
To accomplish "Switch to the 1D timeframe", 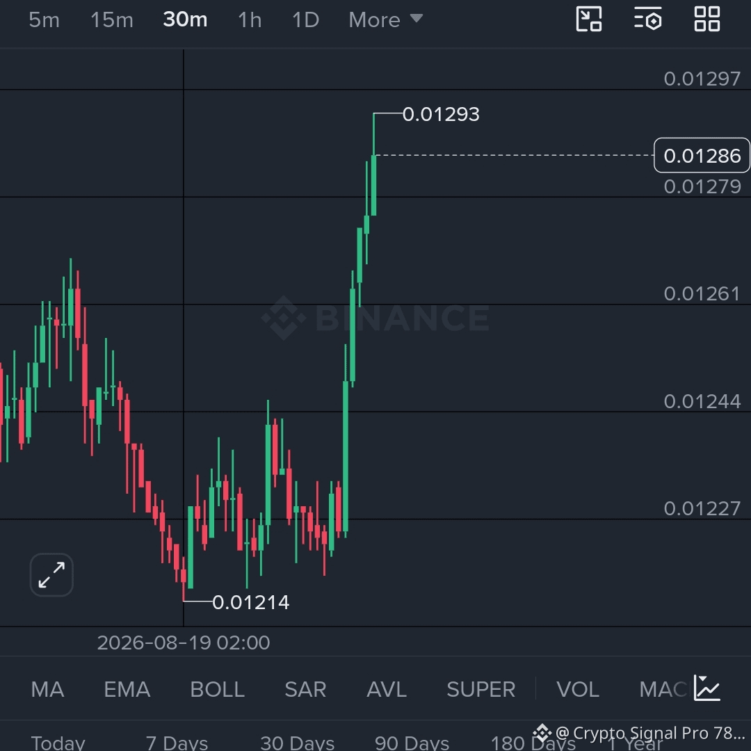I will coord(305,20).
